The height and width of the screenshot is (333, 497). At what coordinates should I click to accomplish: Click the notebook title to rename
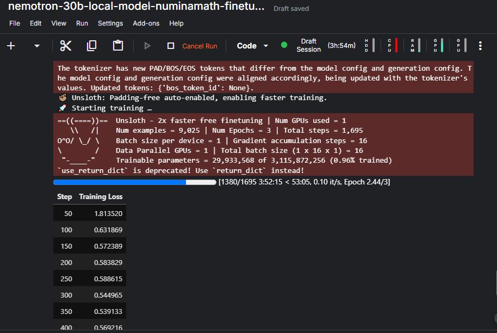coord(136,7)
